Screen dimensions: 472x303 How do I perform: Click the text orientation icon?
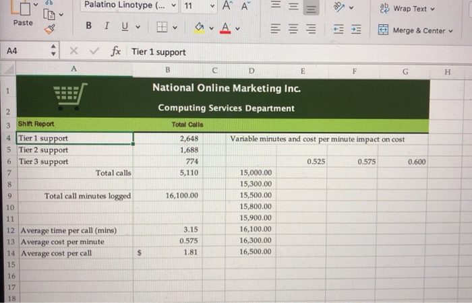[339, 7]
